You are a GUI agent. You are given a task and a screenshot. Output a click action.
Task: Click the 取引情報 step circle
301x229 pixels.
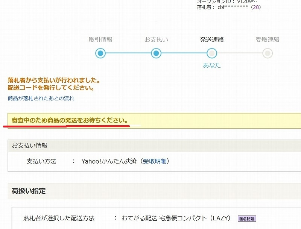pyautogui.click(x=100, y=53)
